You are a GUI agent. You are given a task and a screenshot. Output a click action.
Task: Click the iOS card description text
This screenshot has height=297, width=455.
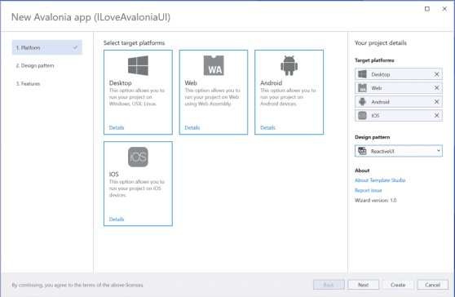pyautogui.click(x=137, y=188)
